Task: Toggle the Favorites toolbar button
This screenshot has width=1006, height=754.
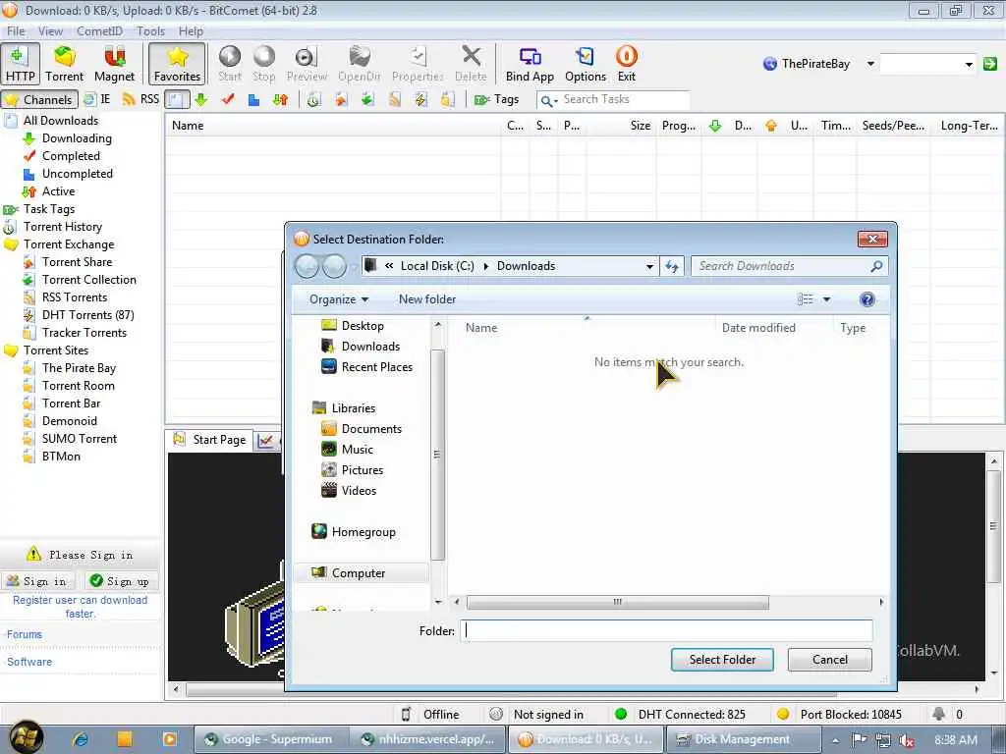Action: pos(177,64)
